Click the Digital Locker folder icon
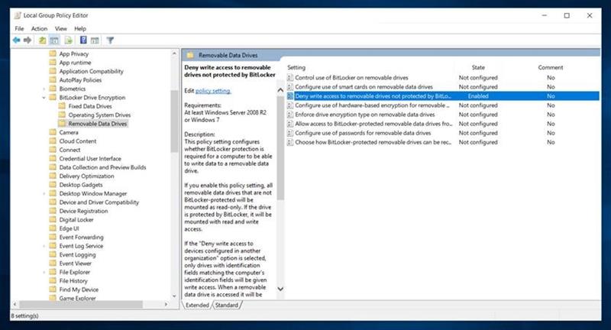The width and height of the screenshot is (611, 330). coord(53,219)
